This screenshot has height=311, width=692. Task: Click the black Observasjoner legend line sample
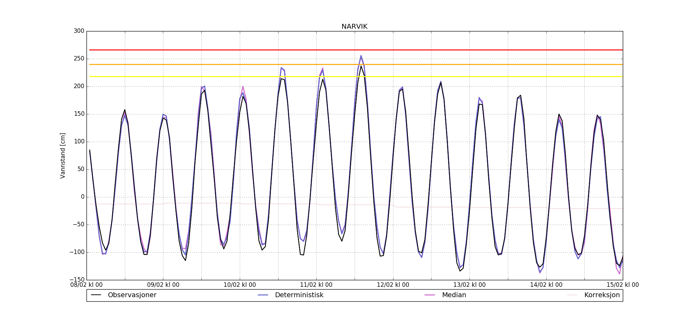click(96, 295)
